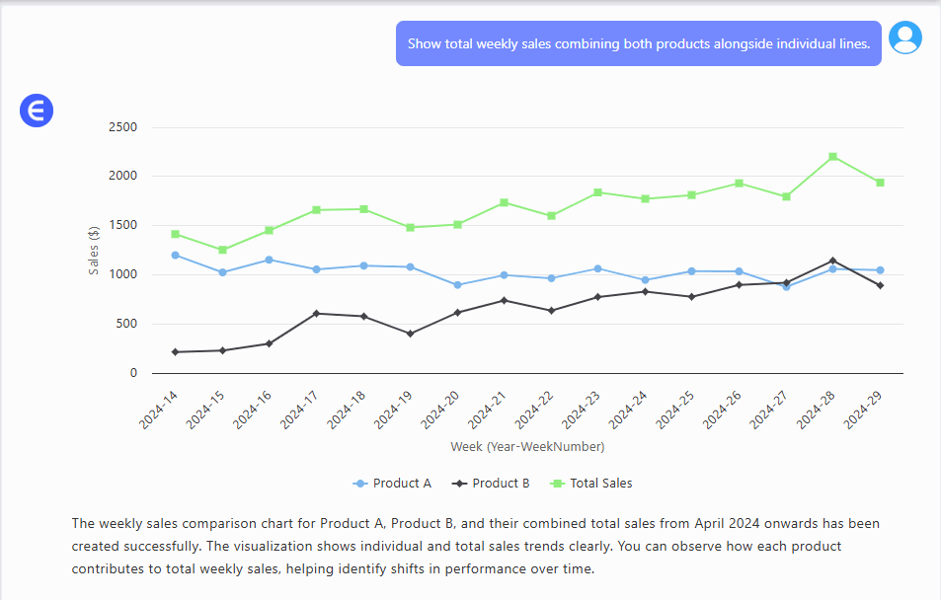Click Product B data point at 2024-19
941x600 pixels.
pyautogui.click(x=410, y=334)
